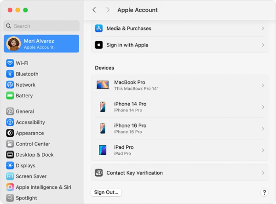Open Spotlight settings from sidebar
The height and width of the screenshot is (204, 276).
coord(11,198)
